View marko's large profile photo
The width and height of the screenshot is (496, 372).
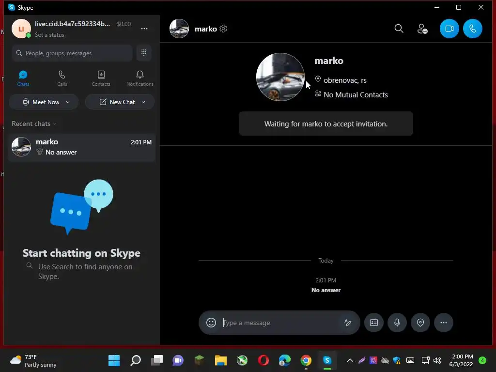tap(280, 77)
